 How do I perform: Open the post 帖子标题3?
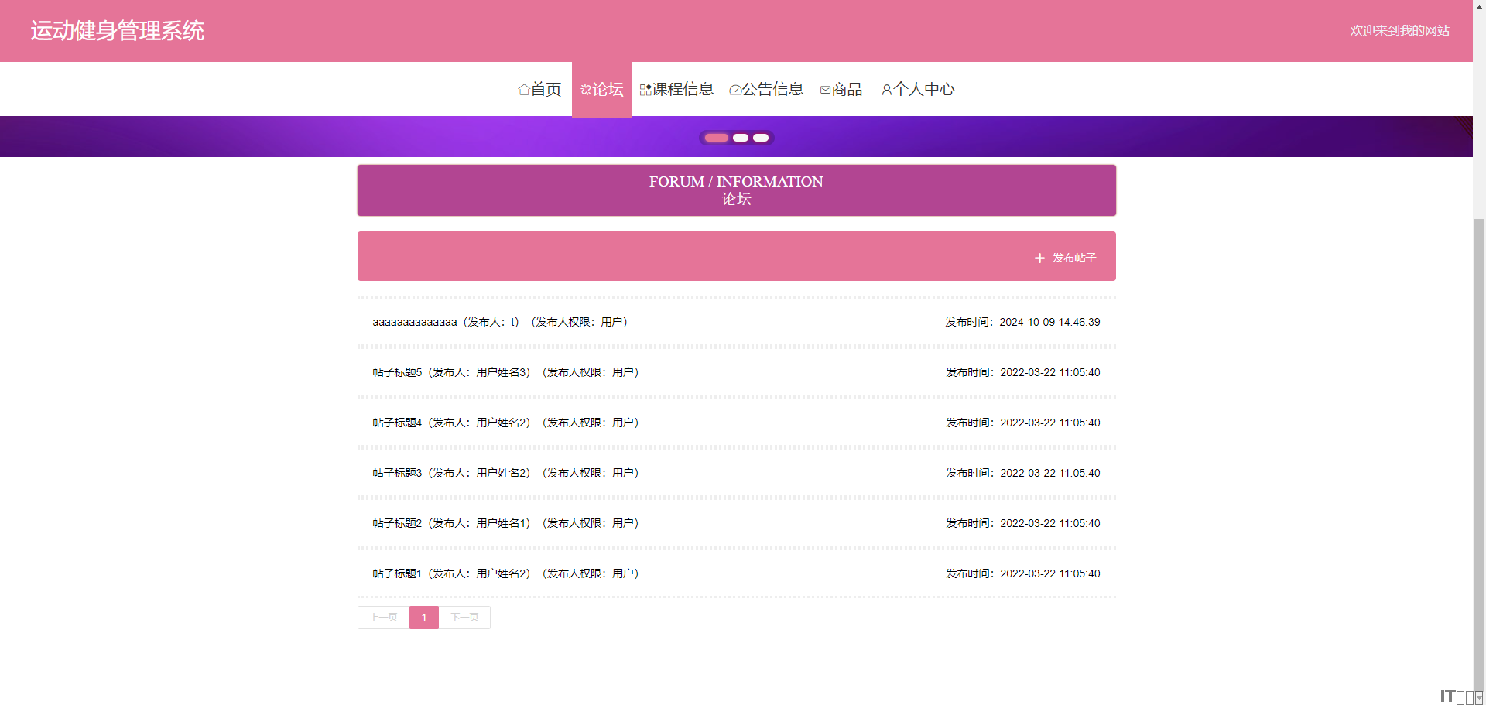(398, 473)
